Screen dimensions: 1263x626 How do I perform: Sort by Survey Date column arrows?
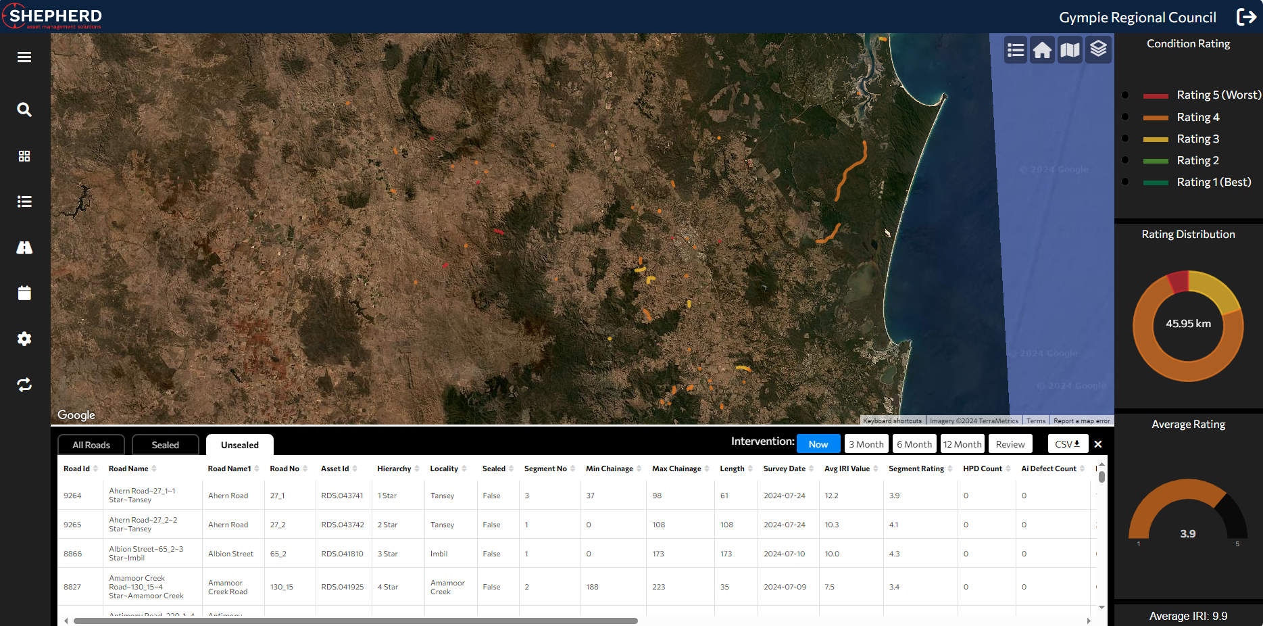click(812, 468)
